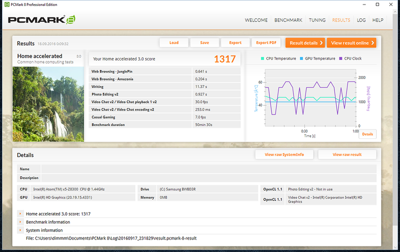Open Result details
The width and height of the screenshot is (400, 252).
(305, 43)
